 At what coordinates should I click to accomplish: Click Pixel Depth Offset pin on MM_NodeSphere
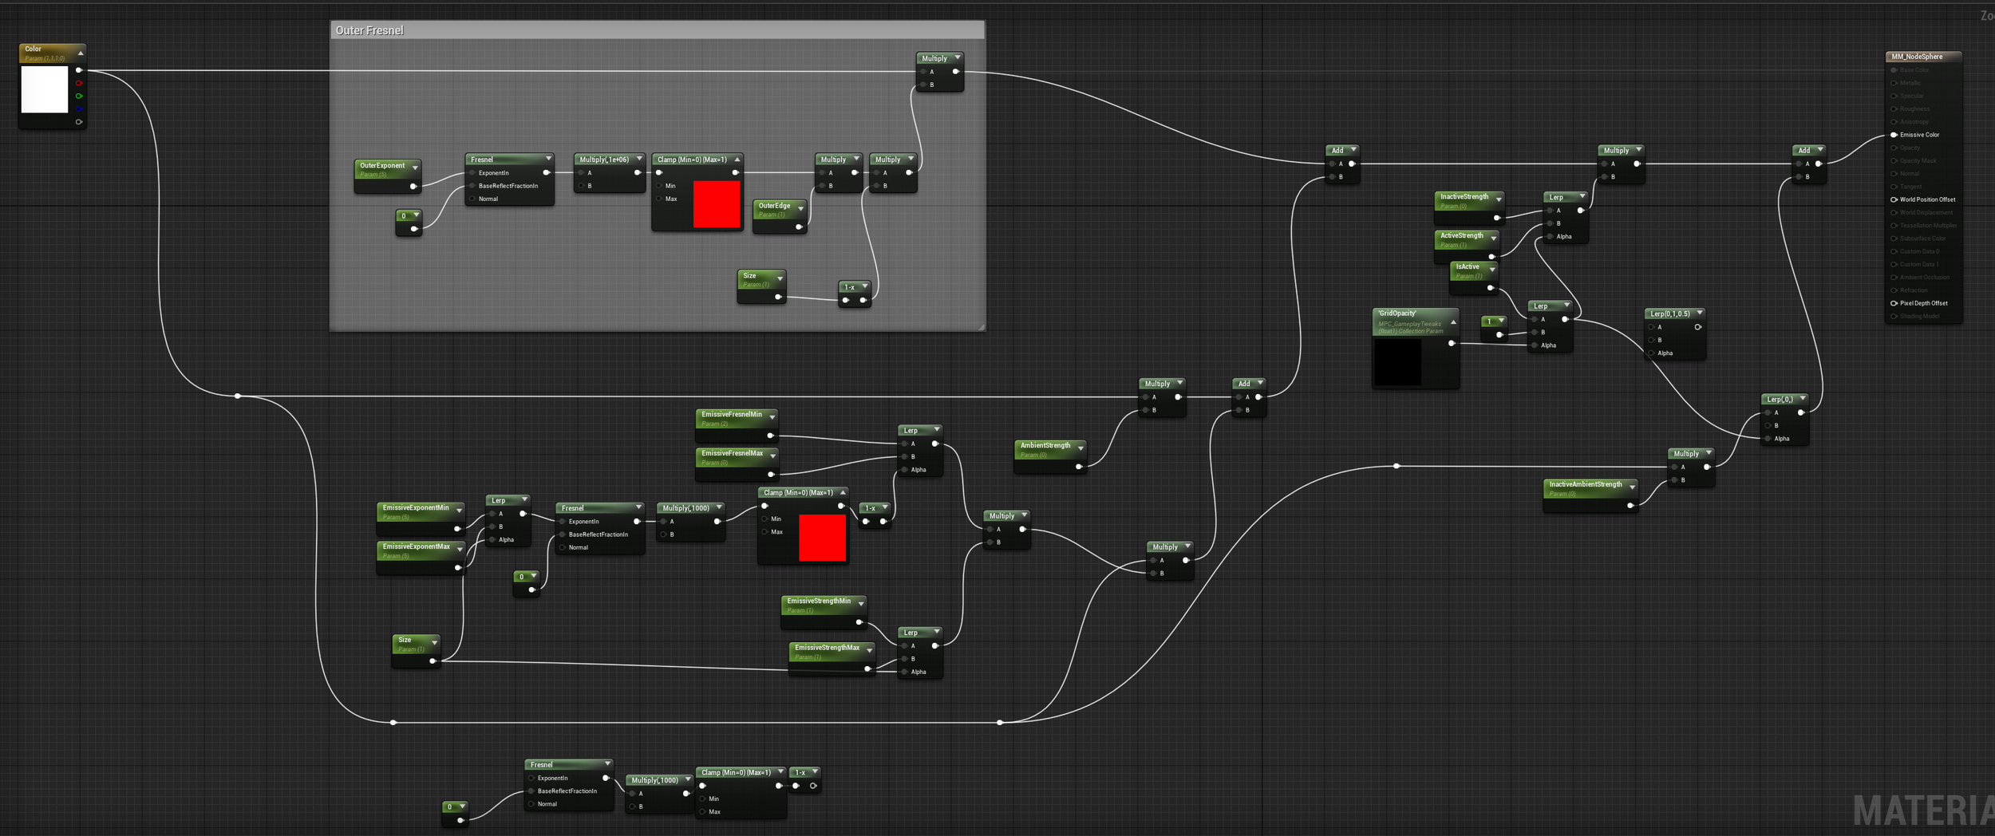click(1894, 303)
